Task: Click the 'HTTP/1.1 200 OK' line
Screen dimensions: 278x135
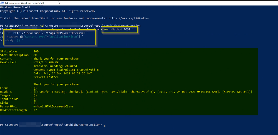Action: point(46,62)
